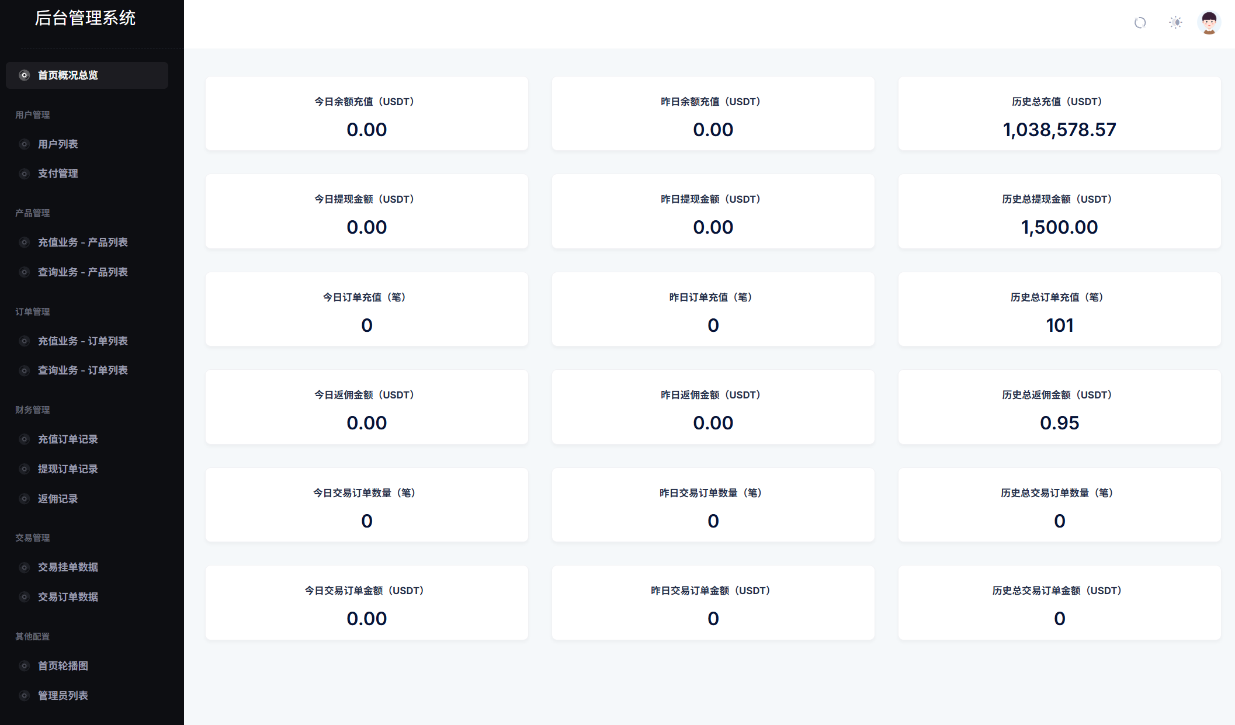This screenshot has width=1235, height=725.
Task: Click the icon beside 返佣记录
Action: (25, 499)
